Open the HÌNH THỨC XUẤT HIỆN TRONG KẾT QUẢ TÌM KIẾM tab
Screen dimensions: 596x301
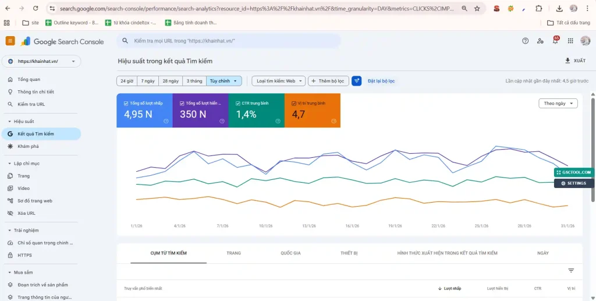point(448,253)
